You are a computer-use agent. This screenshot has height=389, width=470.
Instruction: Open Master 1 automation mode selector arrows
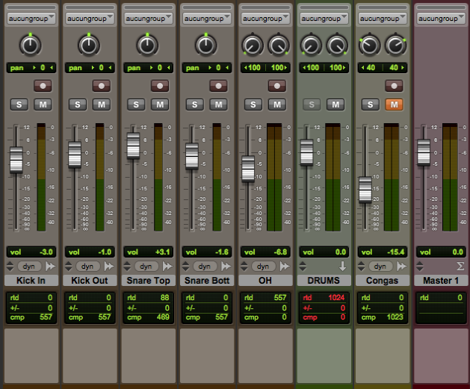point(420,266)
